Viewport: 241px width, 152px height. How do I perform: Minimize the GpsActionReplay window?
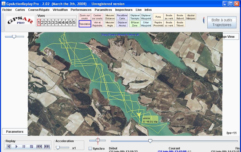225,4
